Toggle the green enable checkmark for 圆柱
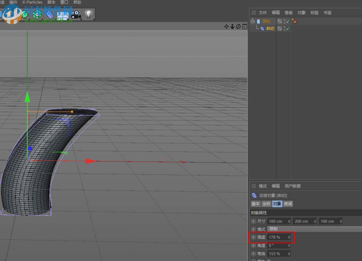This screenshot has height=261, width=362. pos(287,21)
